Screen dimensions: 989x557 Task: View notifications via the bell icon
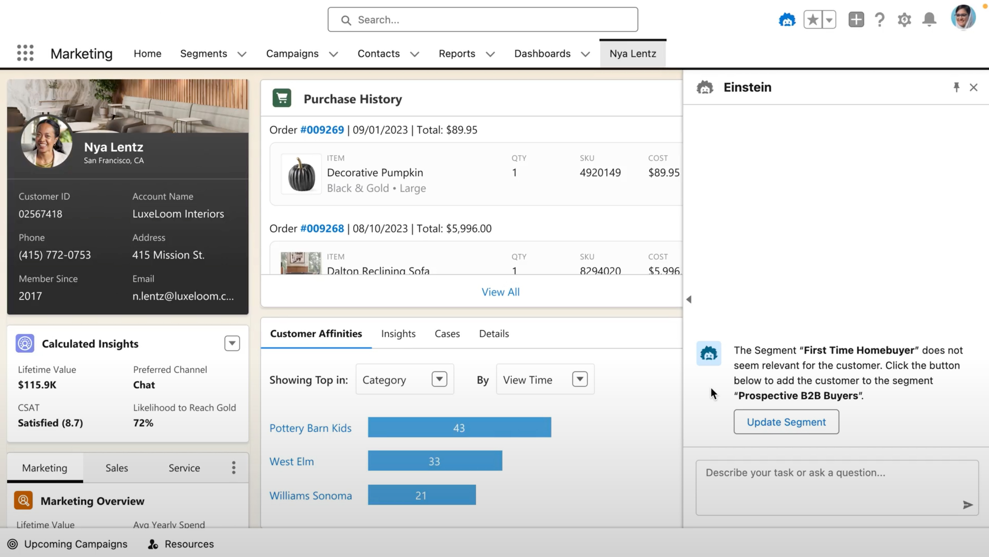(x=929, y=20)
